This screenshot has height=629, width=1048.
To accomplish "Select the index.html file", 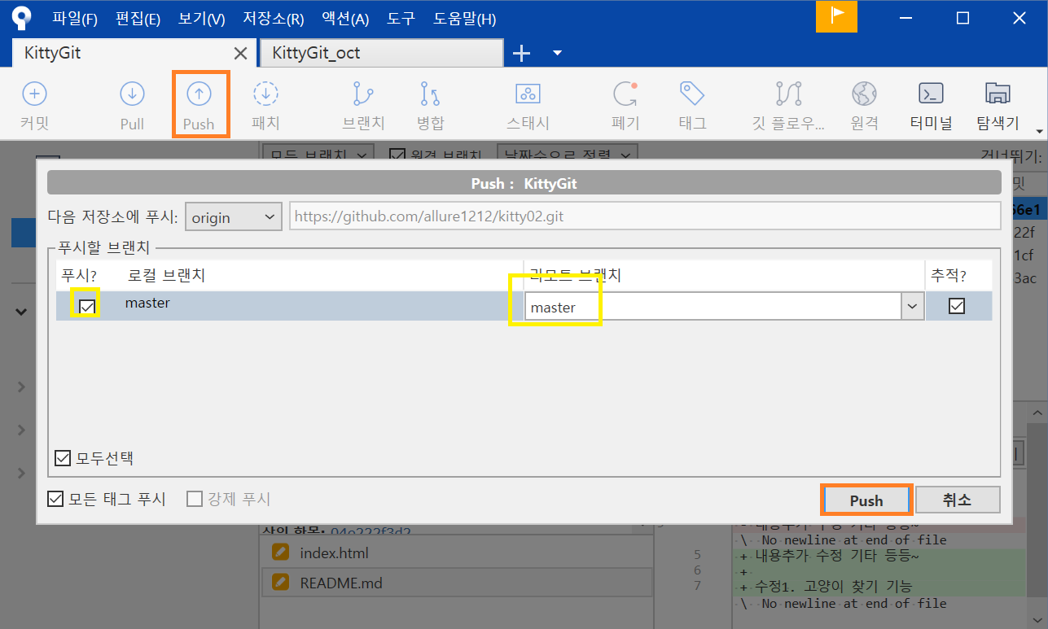I will point(334,553).
